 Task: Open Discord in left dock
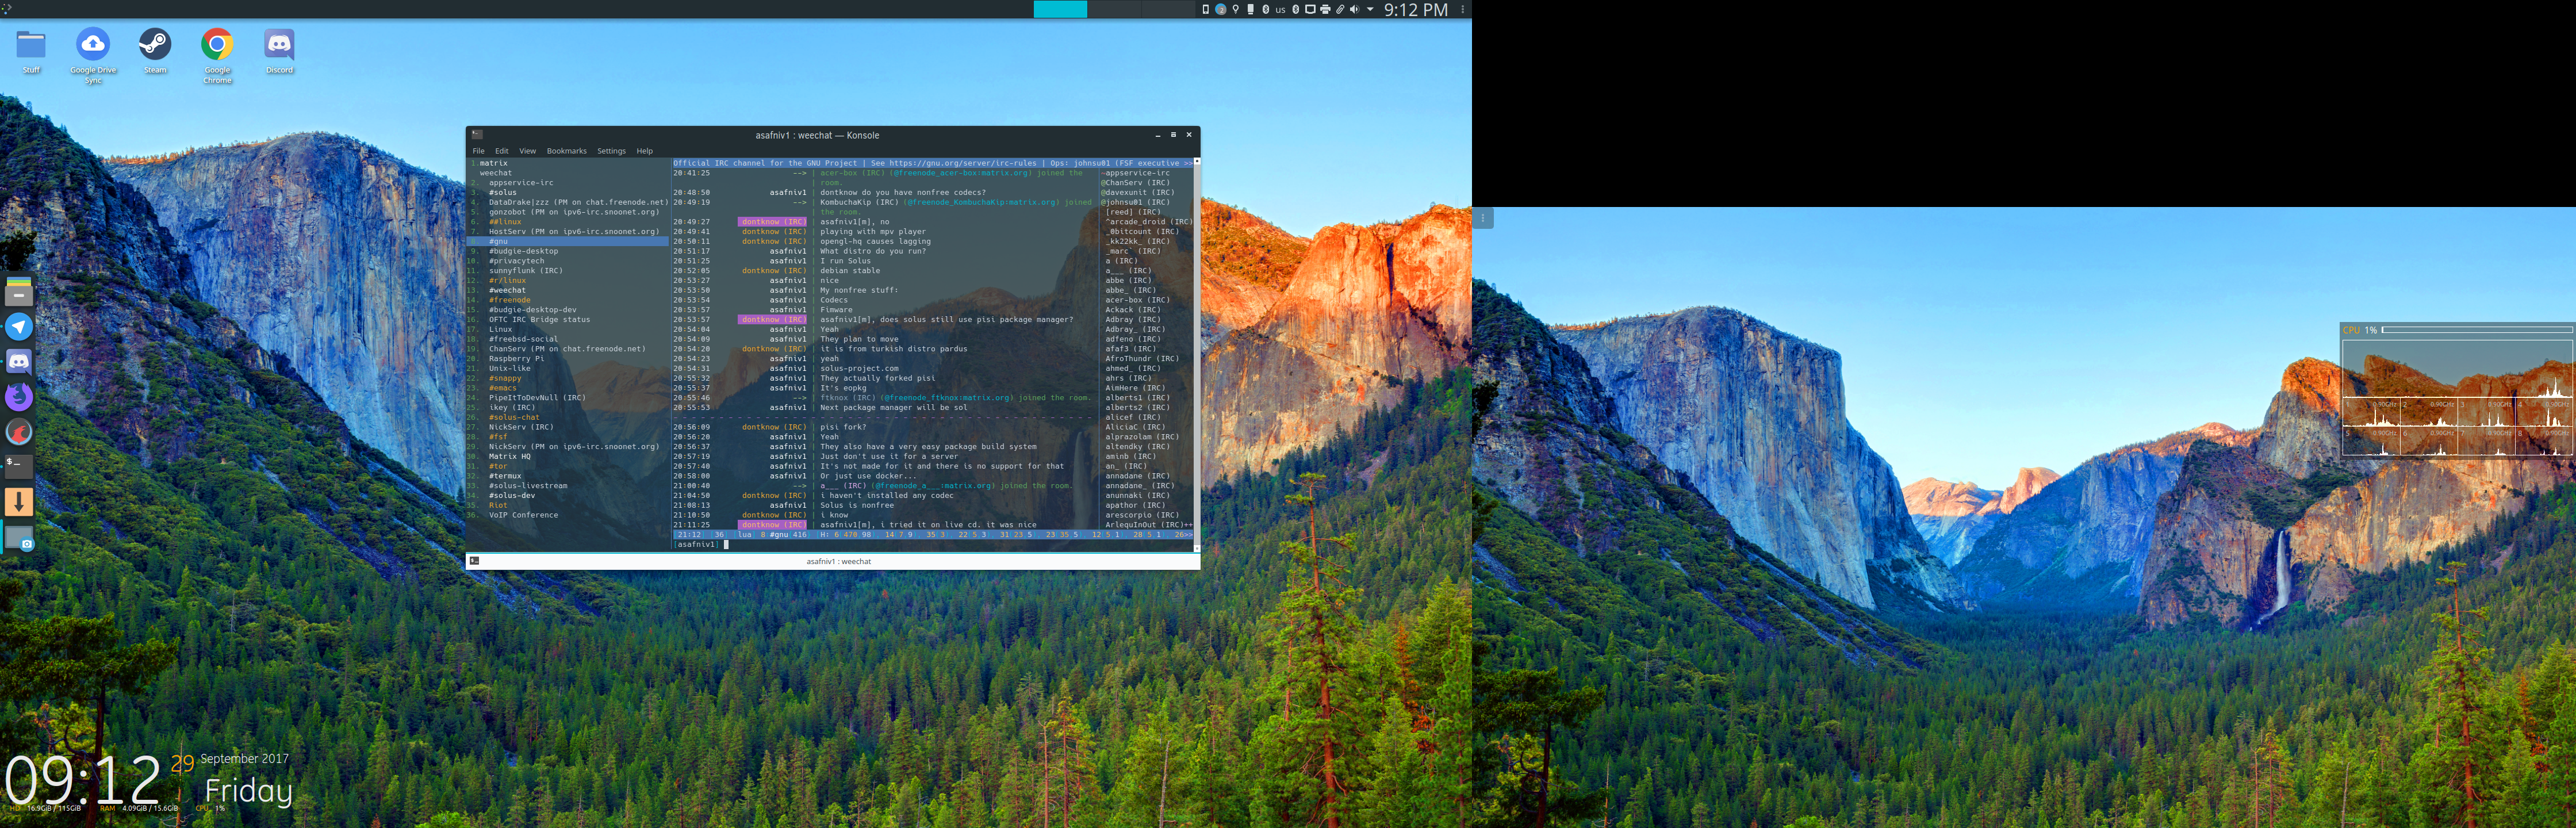(19, 362)
